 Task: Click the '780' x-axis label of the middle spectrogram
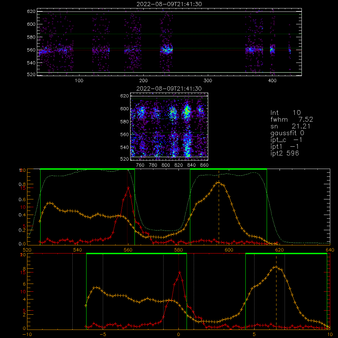(153, 165)
